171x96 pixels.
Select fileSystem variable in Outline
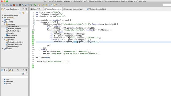[x=10, y=81]
